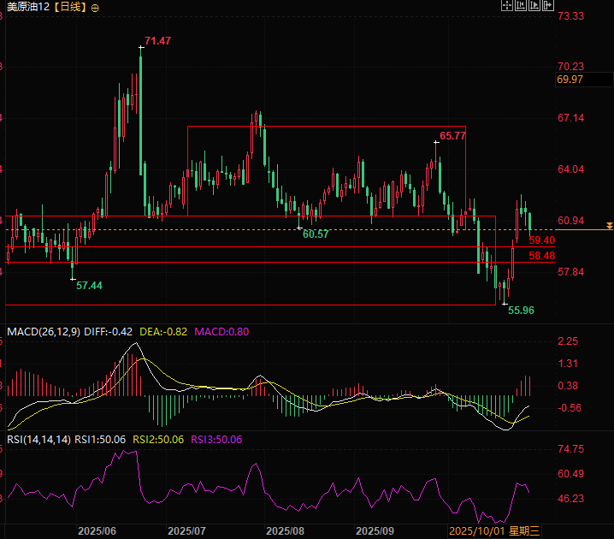The height and width of the screenshot is (539, 614).
Task: Select the 59.40 horizontal red line label
Action: tap(542, 240)
